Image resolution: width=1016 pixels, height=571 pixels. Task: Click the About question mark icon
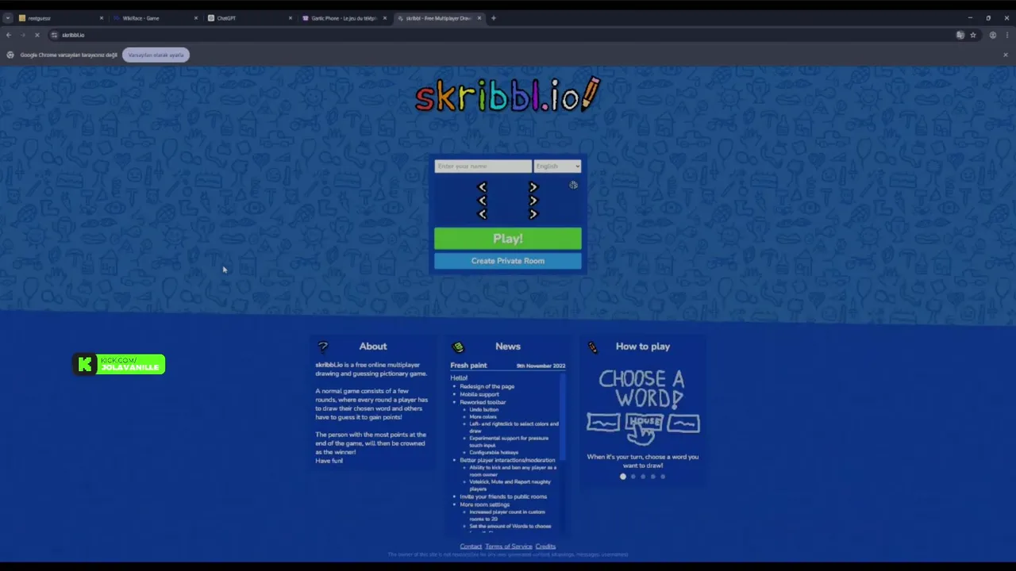pos(322,347)
